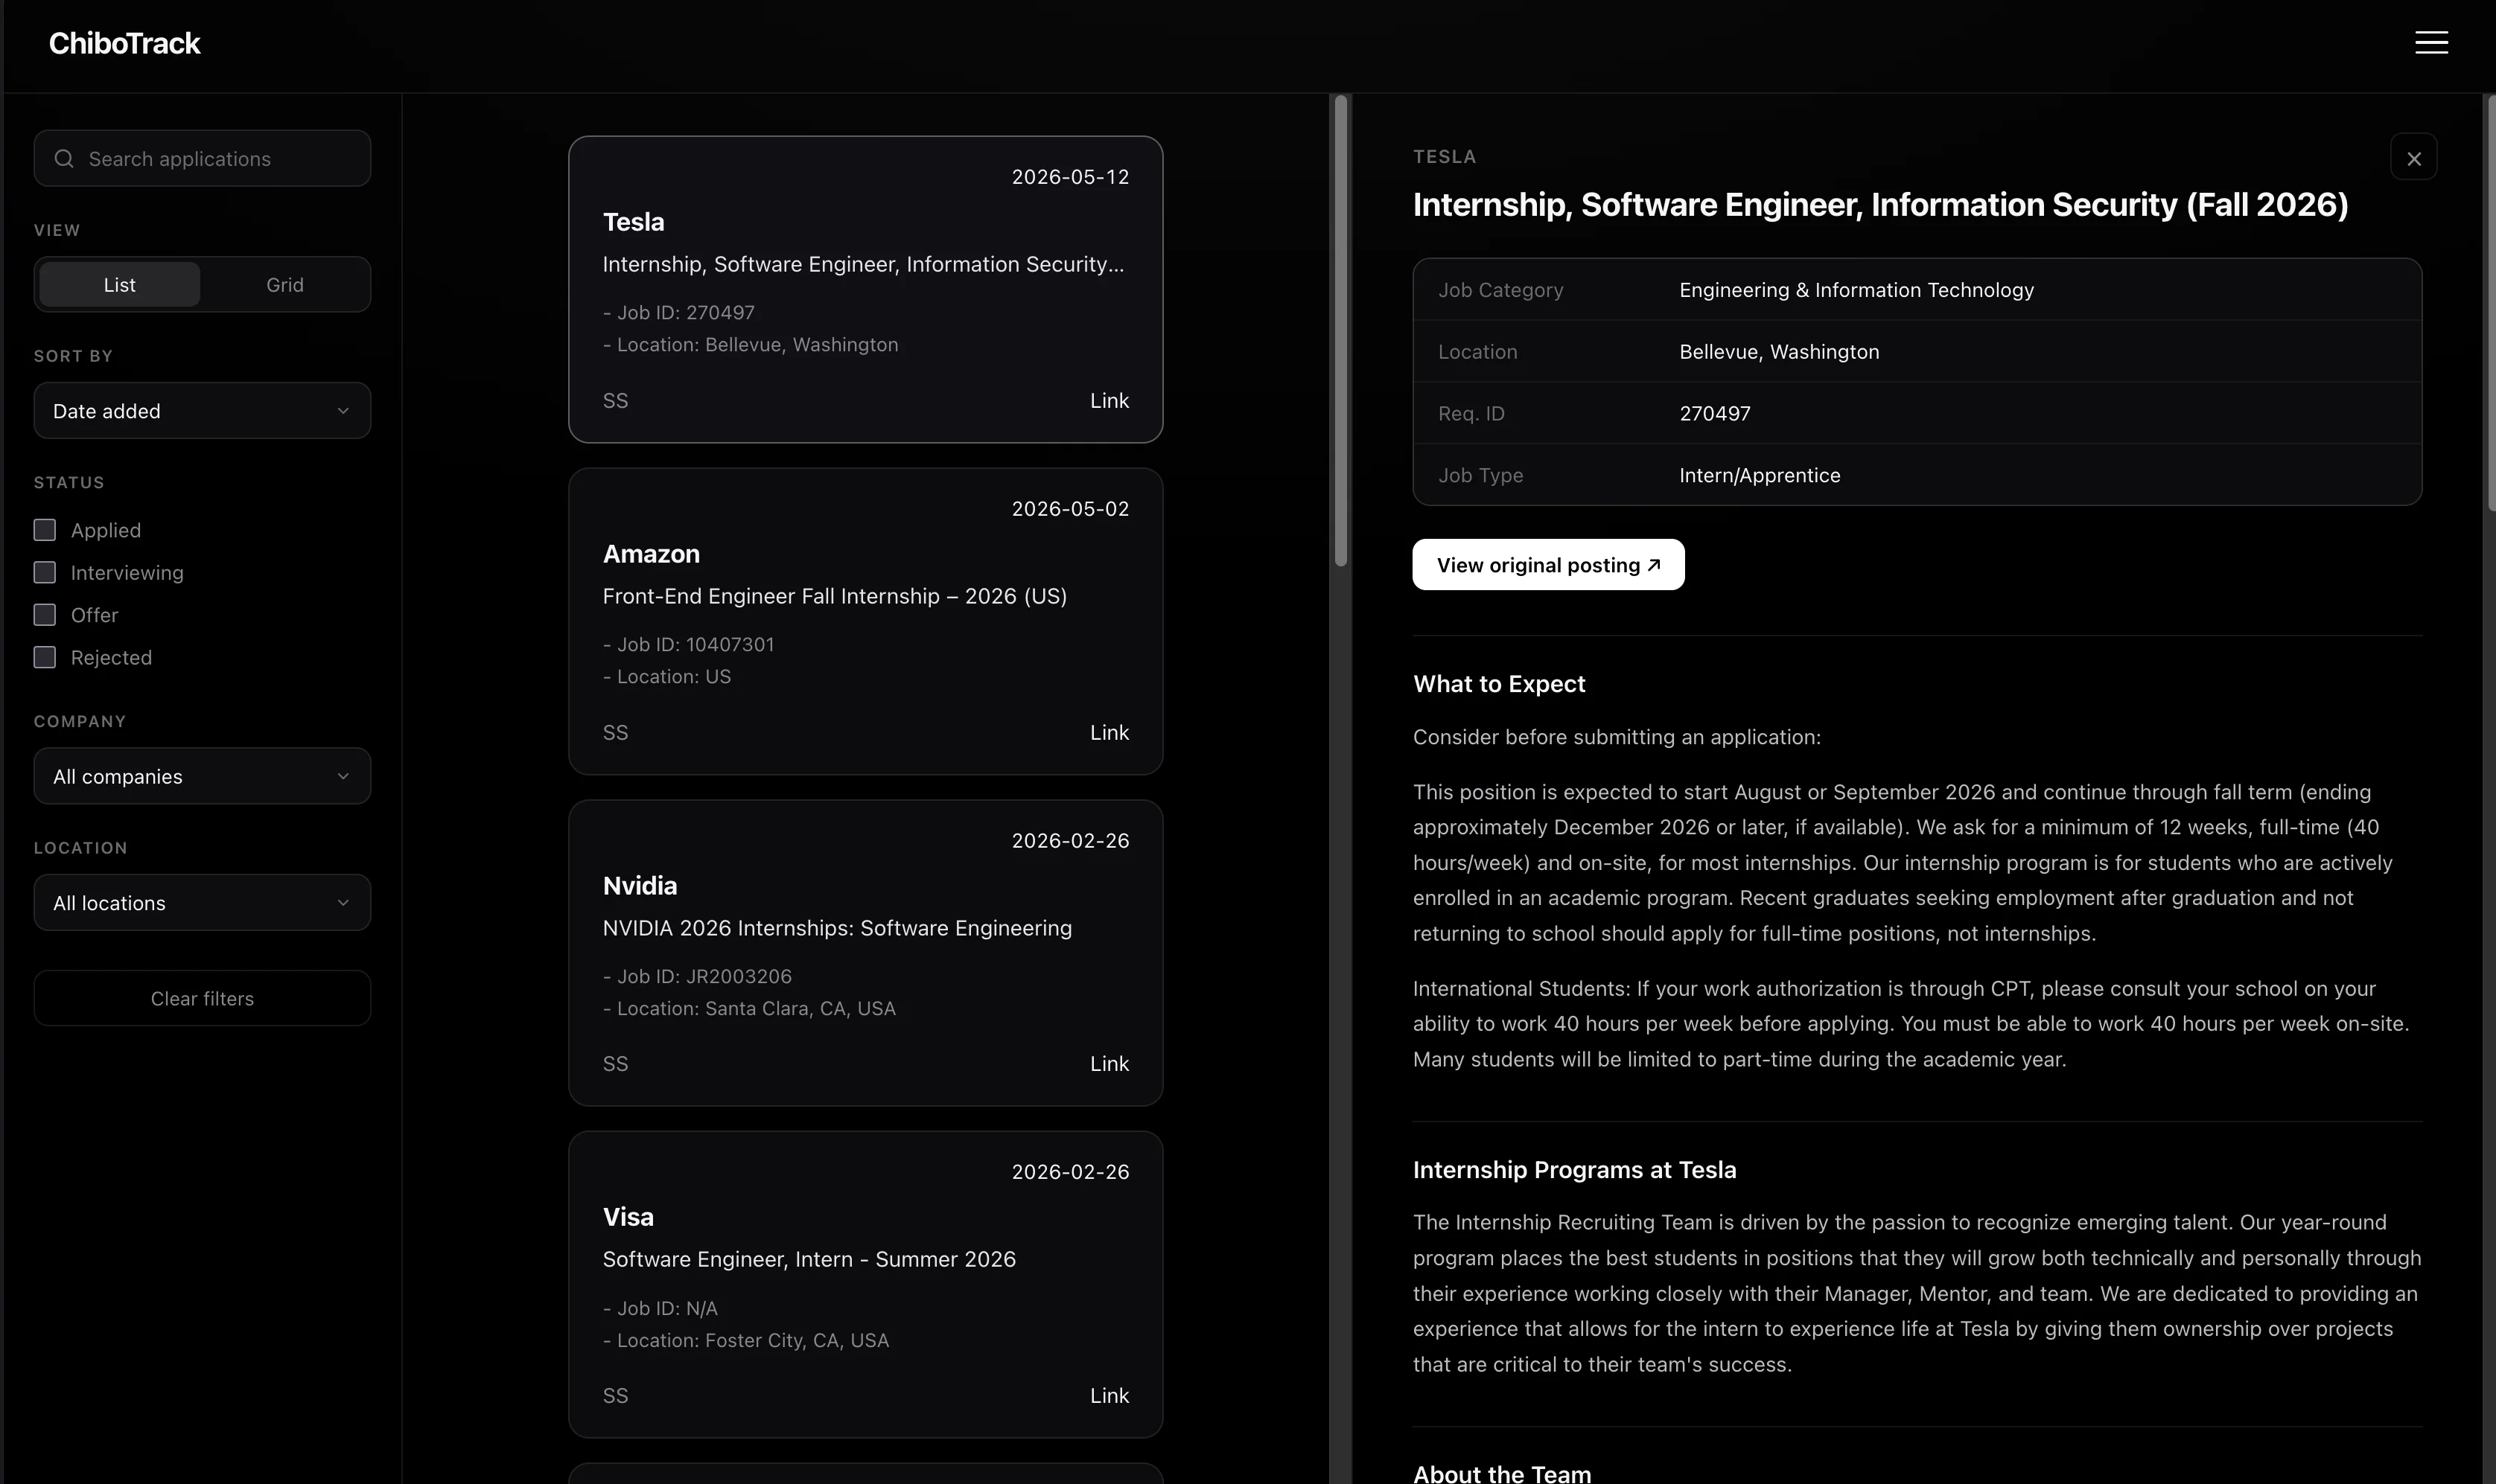This screenshot has height=1484, width=2496.
Task: Click the What to Expect heading
Action: point(1499,684)
